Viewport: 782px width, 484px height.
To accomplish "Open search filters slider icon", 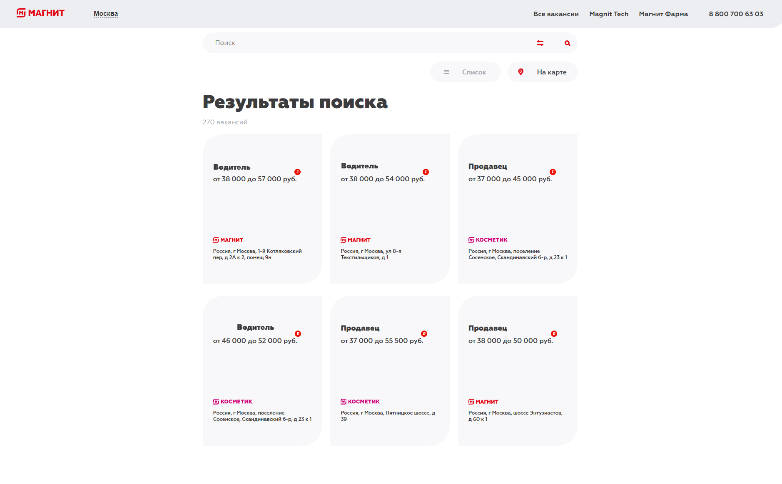I will (540, 43).
